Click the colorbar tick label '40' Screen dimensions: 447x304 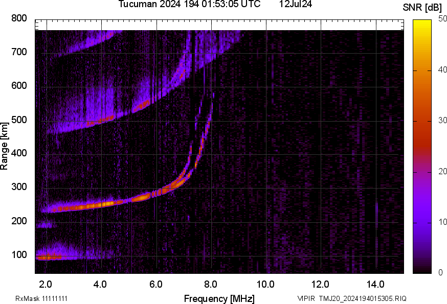pos(442,69)
